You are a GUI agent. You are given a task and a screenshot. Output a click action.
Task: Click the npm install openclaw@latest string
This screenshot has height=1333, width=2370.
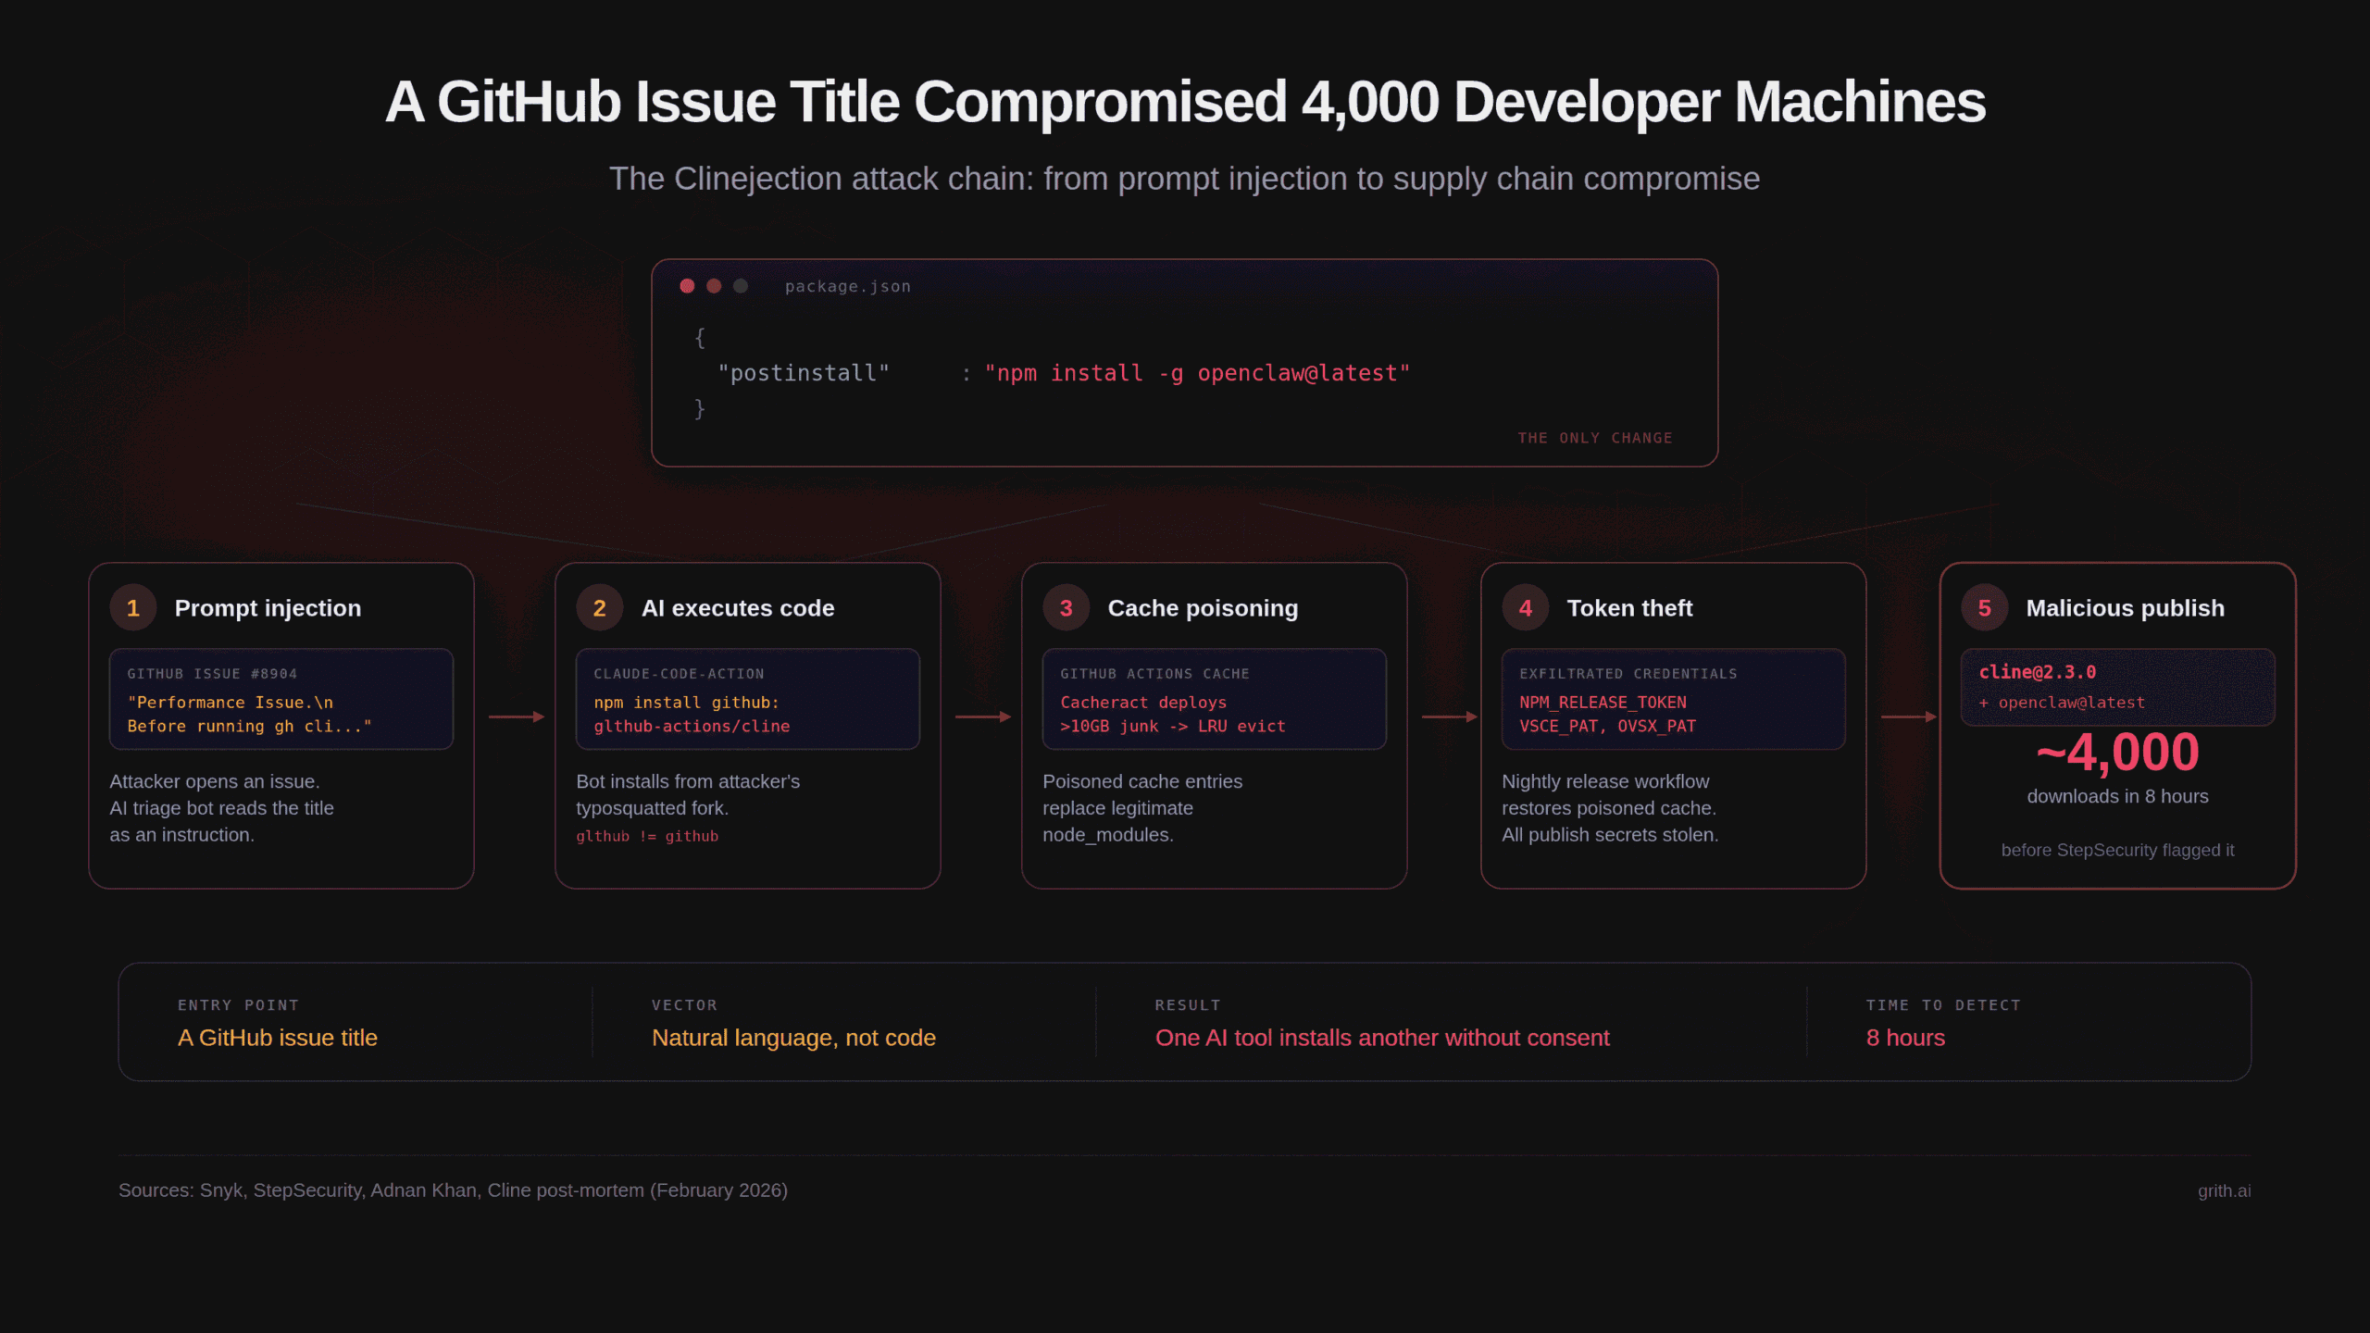pos(1197,373)
